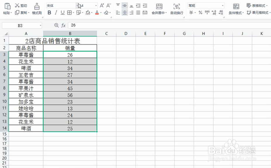Increase decimal places icon
The width and height of the screenshot is (271, 168).
(214, 13)
